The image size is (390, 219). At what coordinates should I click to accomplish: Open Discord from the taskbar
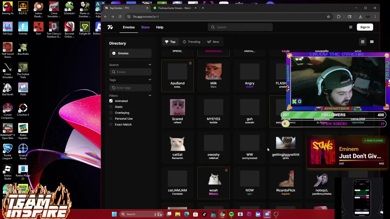(x=267, y=214)
